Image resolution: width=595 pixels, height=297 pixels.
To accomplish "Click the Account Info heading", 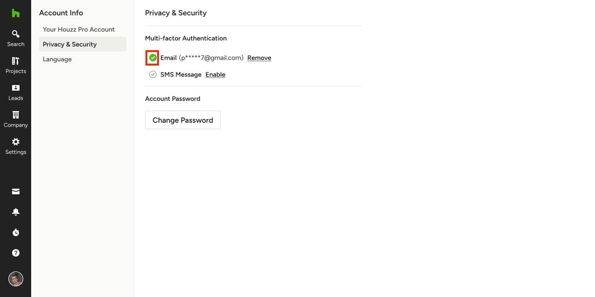I will (61, 13).
